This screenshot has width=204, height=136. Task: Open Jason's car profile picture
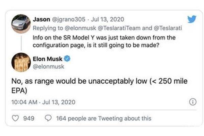coord(21,24)
